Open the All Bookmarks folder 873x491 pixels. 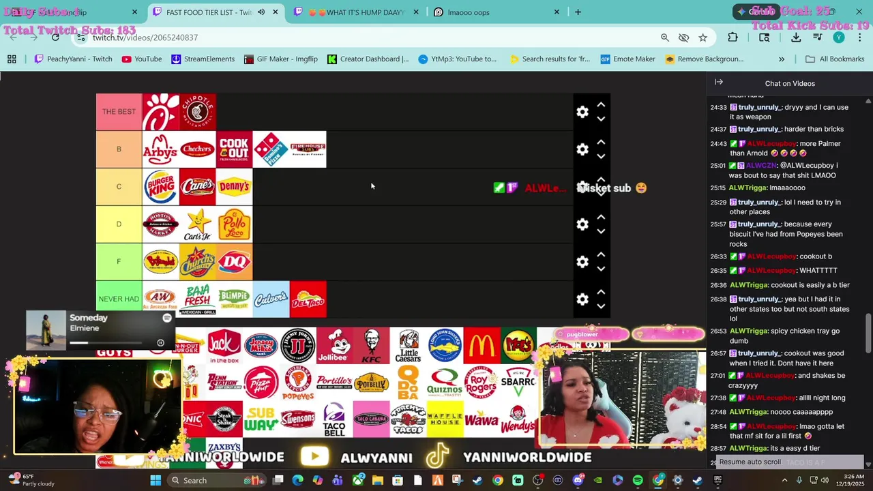click(835, 59)
